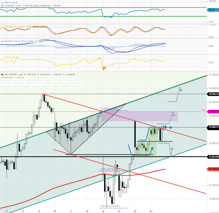Select the SSTOC(5, 5, 3) indicator label
This screenshot has width=219, height=213.
(18, 27)
